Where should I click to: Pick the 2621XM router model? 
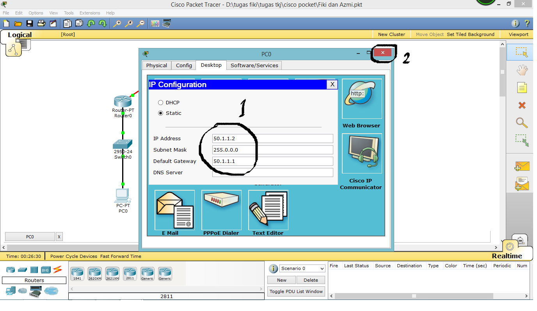112,273
